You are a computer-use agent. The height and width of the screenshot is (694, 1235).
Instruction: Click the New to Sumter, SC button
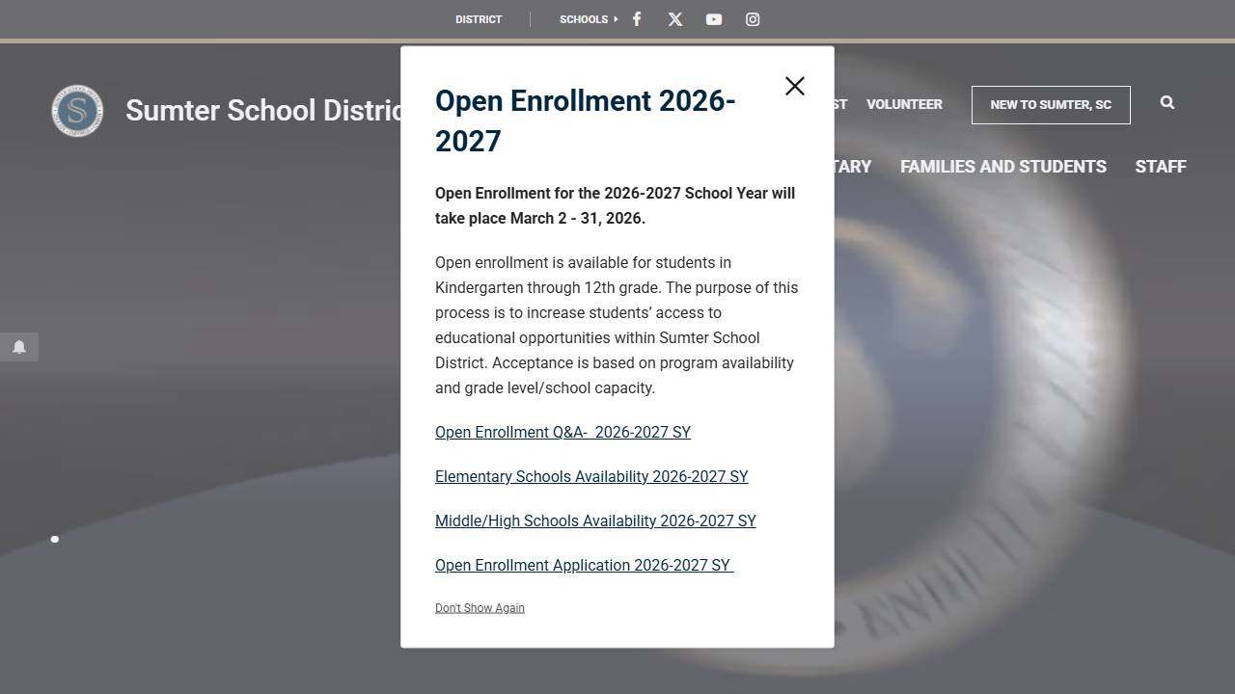pos(1050,105)
